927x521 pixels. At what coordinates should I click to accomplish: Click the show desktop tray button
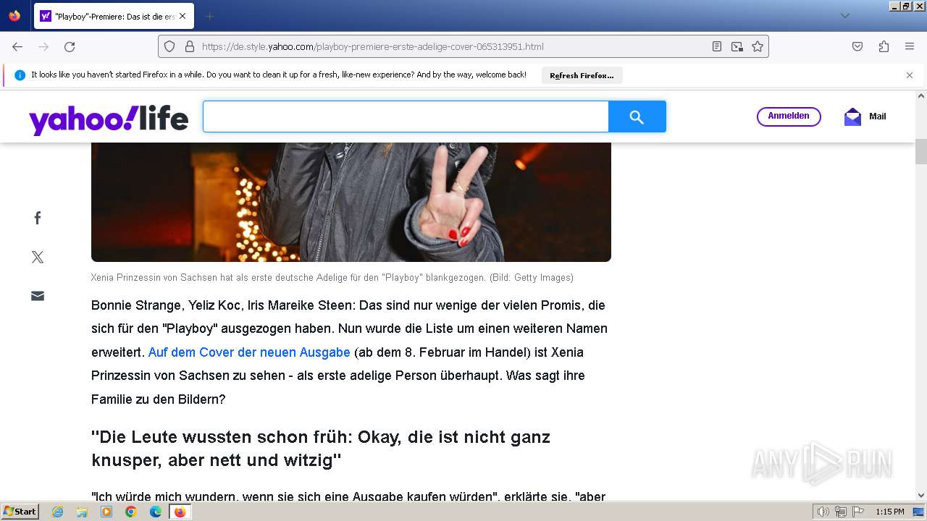pyautogui.click(x=918, y=512)
